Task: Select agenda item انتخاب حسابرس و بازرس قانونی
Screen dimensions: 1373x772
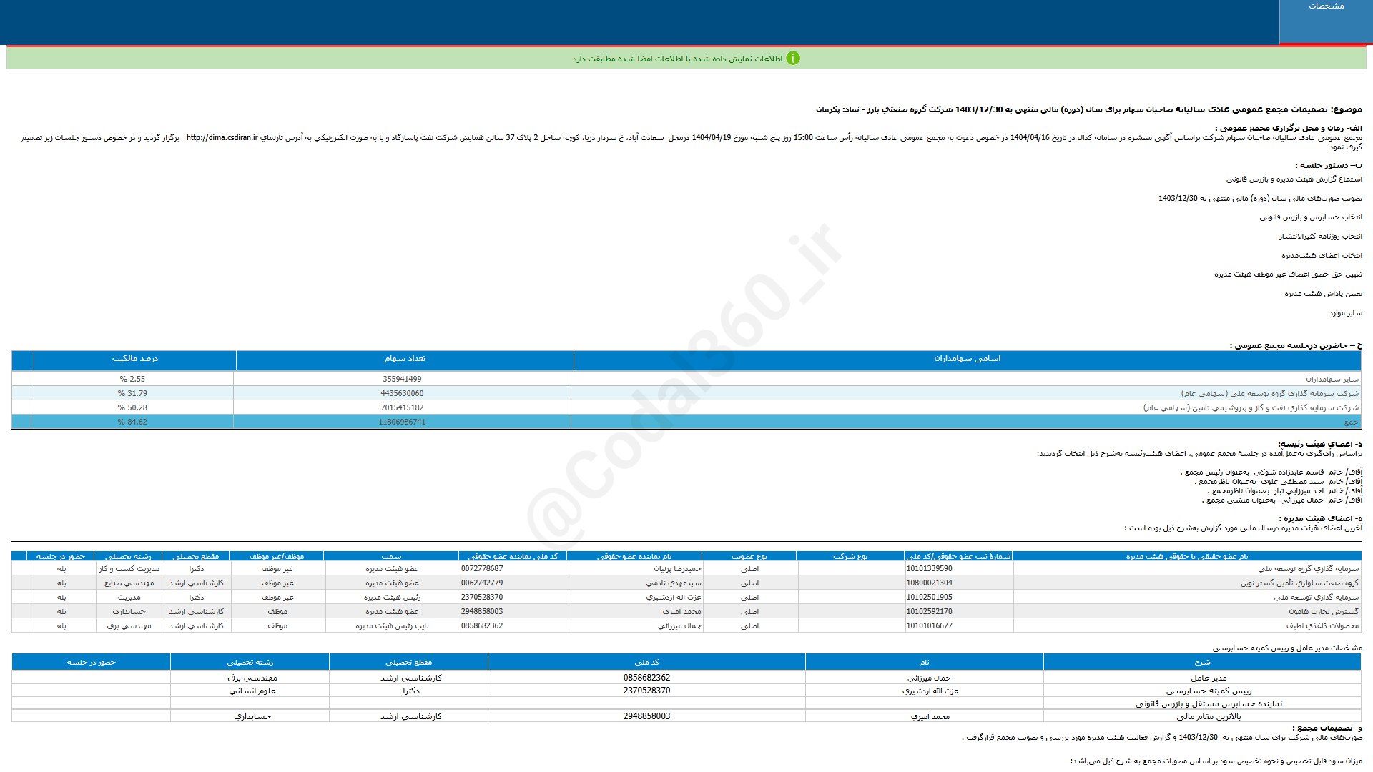Action: coord(1311,217)
